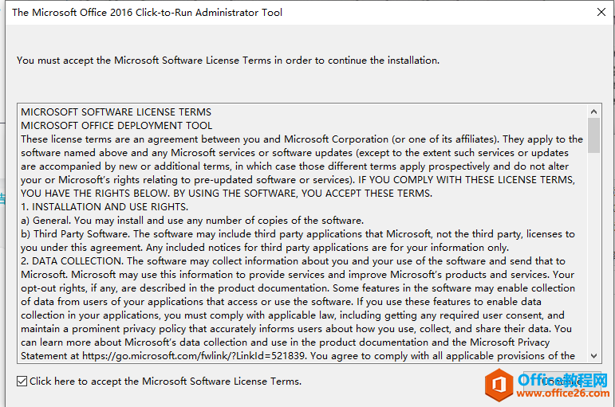Screen dimensions: 615x407
Task: Click the dialog title bar text
Action: click(147, 12)
